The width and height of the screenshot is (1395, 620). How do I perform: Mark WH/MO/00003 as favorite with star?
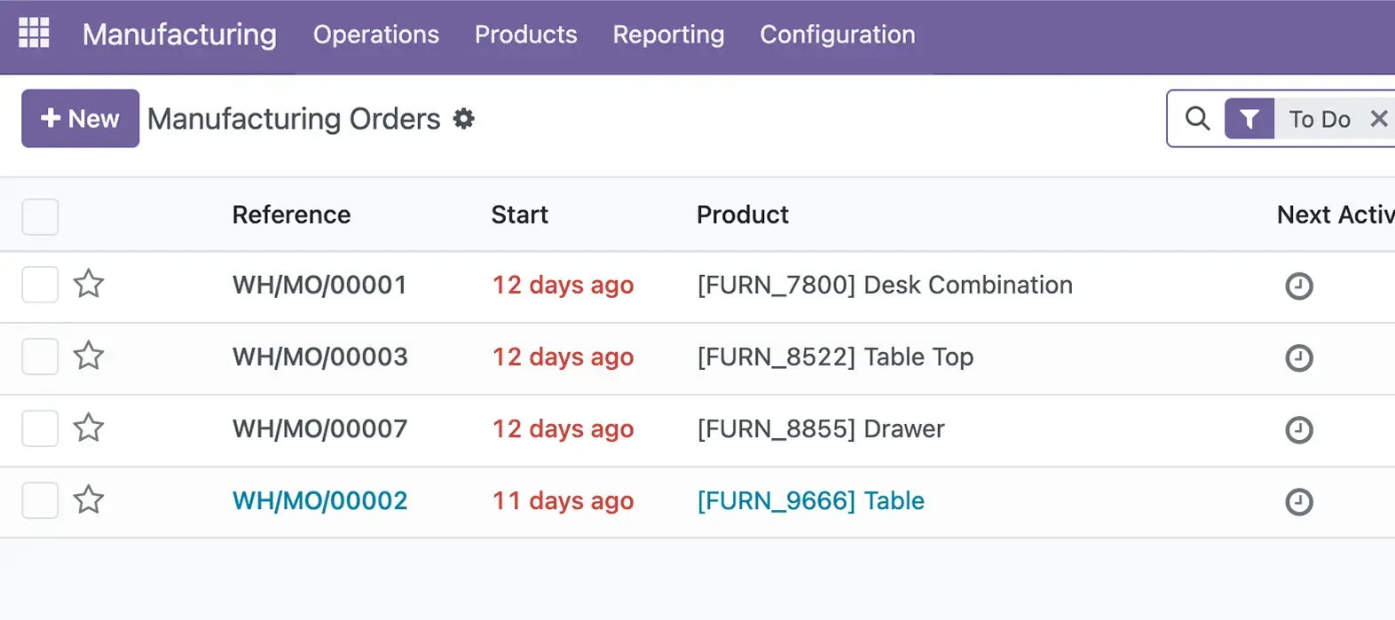(89, 357)
